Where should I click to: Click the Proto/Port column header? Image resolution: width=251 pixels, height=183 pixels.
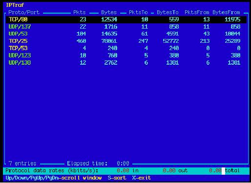click(x=24, y=12)
